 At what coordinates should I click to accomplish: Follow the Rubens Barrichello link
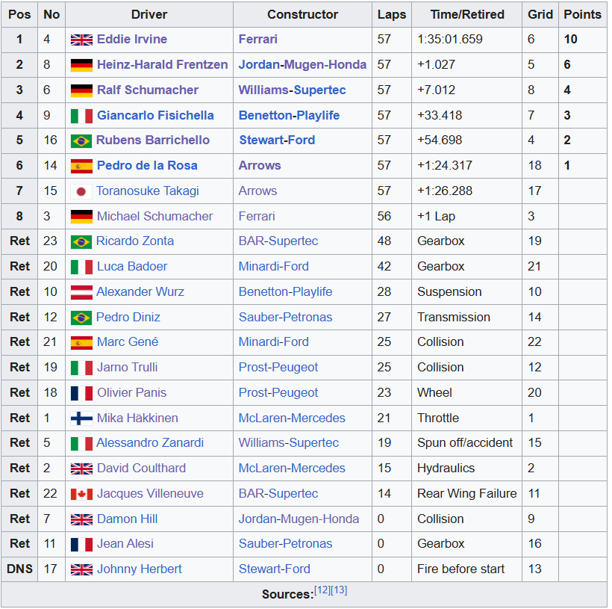[x=153, y=140]
